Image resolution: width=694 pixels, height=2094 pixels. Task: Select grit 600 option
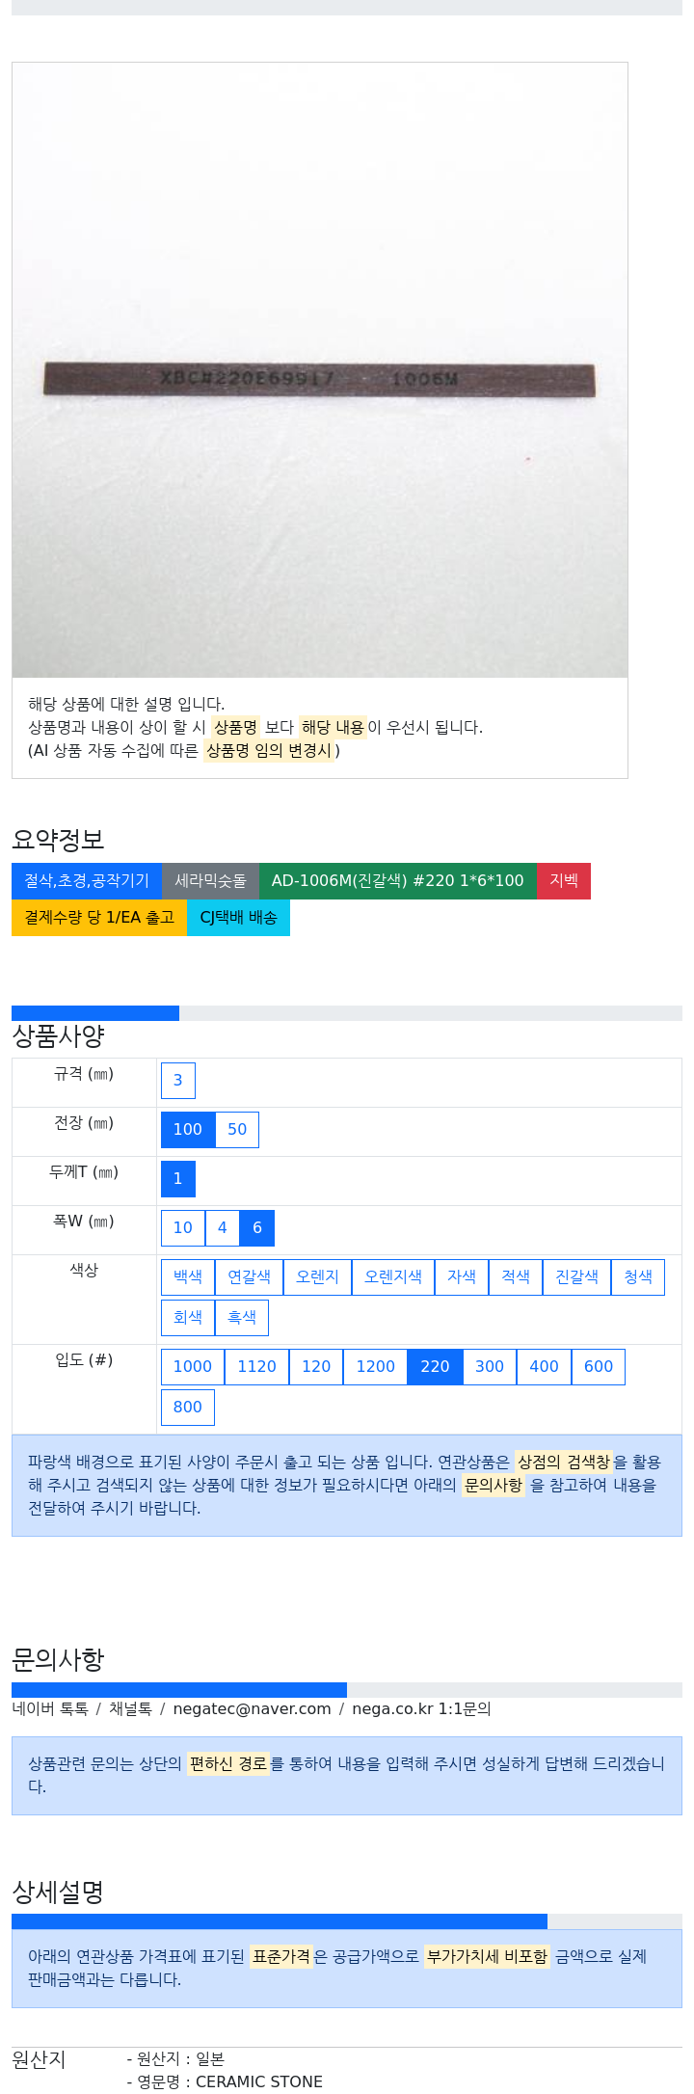coord(599,1367)
